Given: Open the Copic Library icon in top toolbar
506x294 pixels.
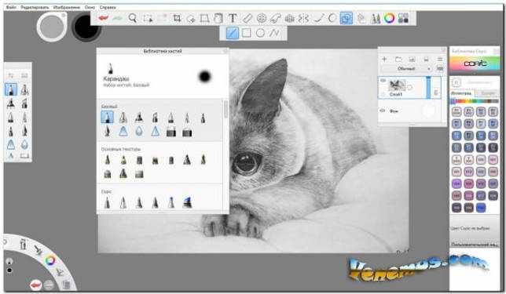Looking at the screenshot, I should pos(403,18).
